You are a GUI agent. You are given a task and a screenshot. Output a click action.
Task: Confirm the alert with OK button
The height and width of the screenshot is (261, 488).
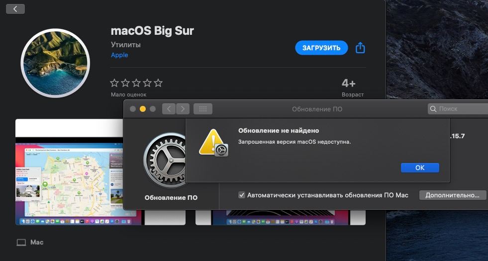click(x=420, y=168)
